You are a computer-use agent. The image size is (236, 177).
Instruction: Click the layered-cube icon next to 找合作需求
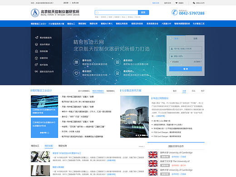[x=36, y=44]
